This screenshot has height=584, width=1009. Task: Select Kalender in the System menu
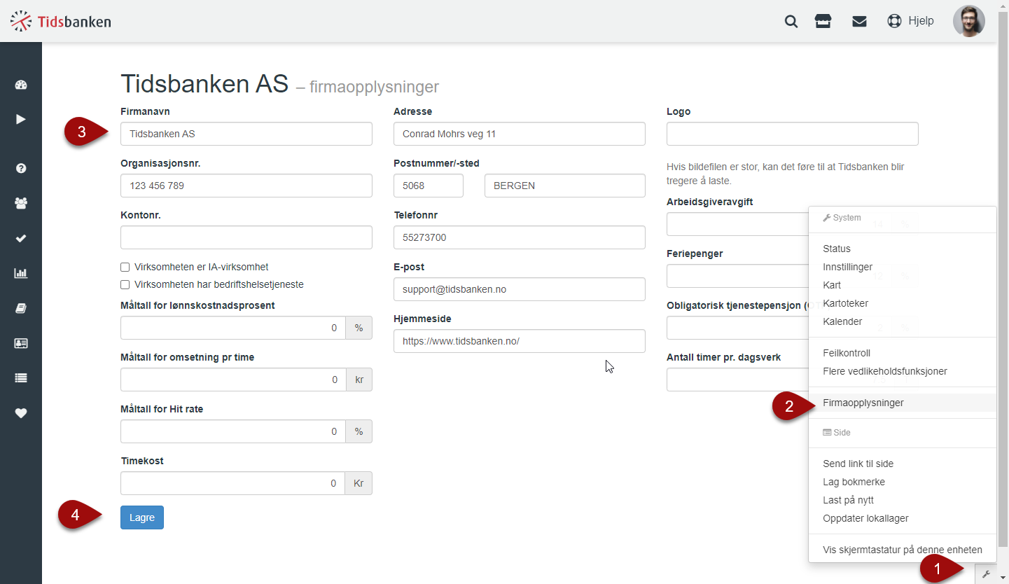(902, 321)
